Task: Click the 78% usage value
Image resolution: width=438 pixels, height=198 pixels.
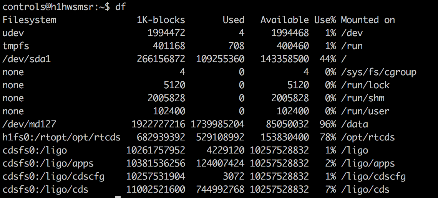Action: coord(328,137)
